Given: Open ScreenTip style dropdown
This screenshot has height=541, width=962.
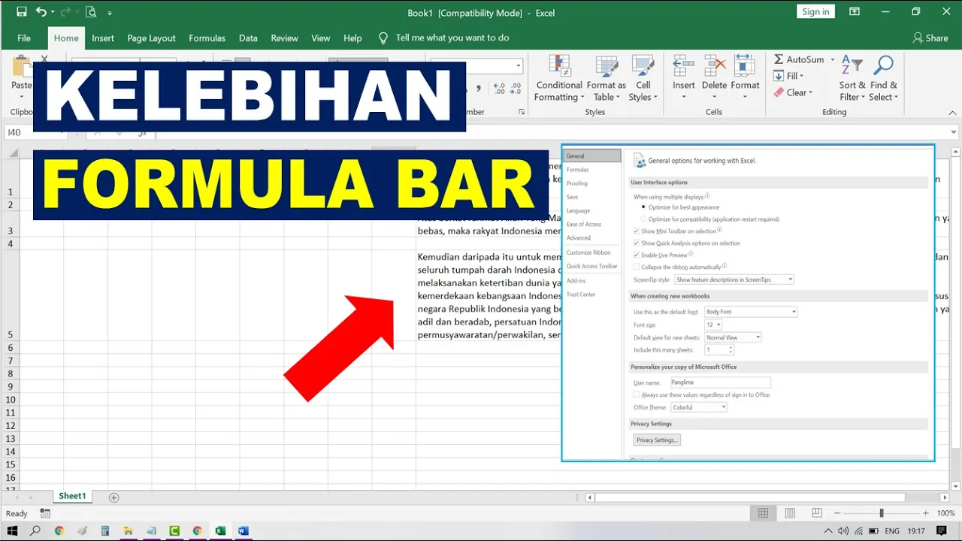Looking at the screenshot, I should pyautogui.click(x=734, y=280).
